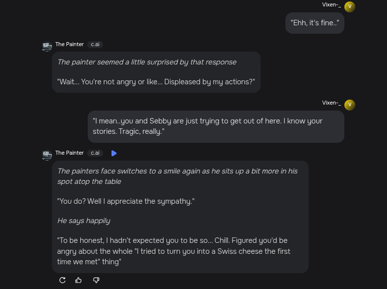Click the "Wait... You're not angry" line
The image size is (387, 289).
156,82
